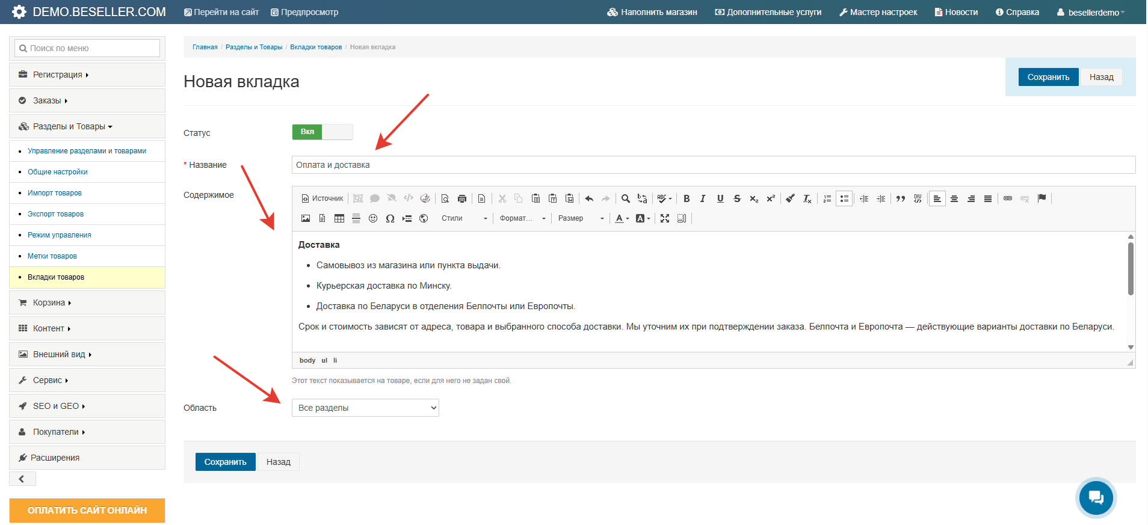Click ОПЛАТИТЬ САЙТ ОНЛАЙН button
Screen dimensions: 1148x525
(87, 510)
